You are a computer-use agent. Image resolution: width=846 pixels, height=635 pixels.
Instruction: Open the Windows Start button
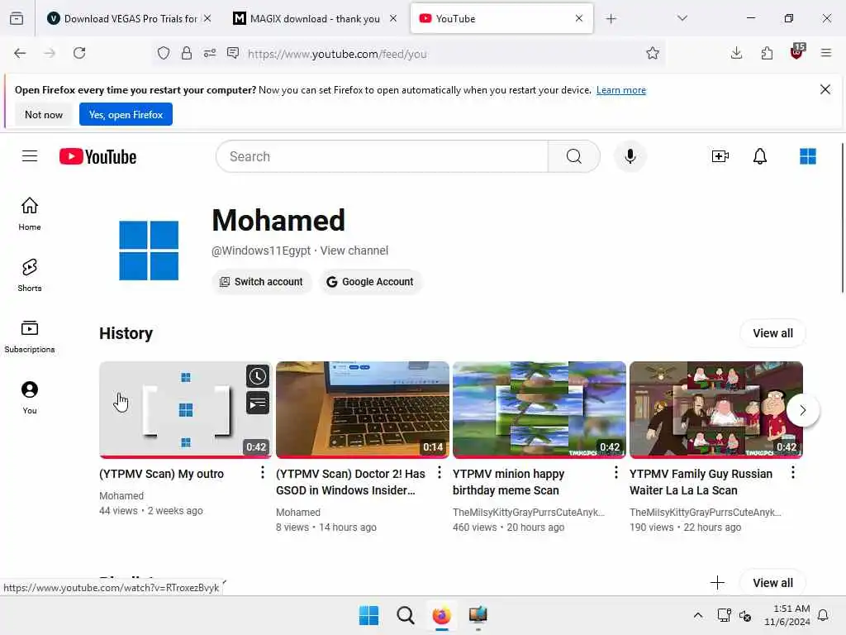369,615
